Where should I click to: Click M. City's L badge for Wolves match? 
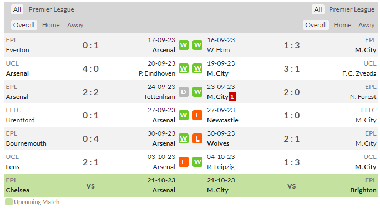197,138
